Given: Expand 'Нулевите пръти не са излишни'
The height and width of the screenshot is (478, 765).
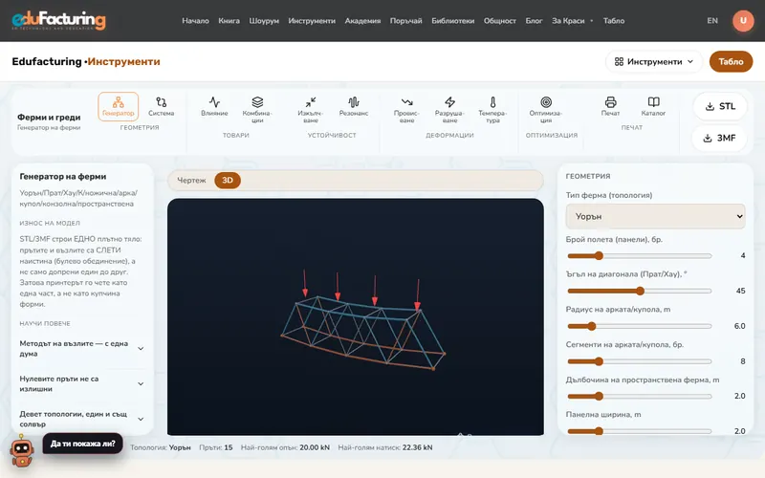Looking at the screenshot, I should click(x=81, y=383).
